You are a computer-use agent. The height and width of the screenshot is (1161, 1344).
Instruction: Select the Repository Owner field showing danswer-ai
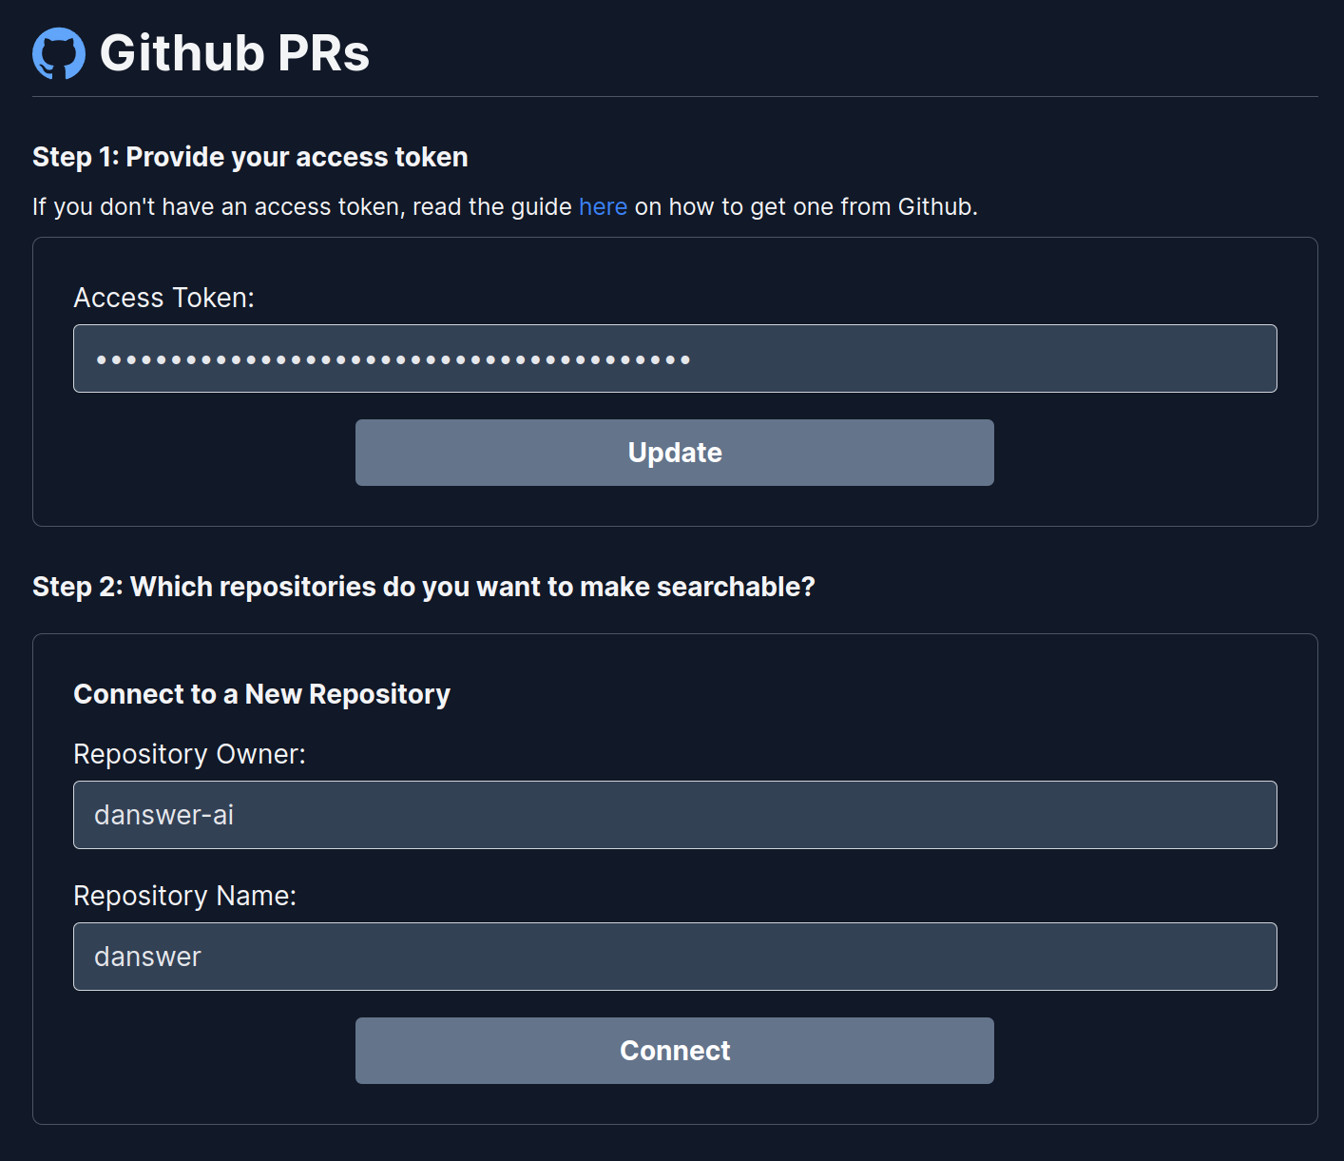coord(674,815)
